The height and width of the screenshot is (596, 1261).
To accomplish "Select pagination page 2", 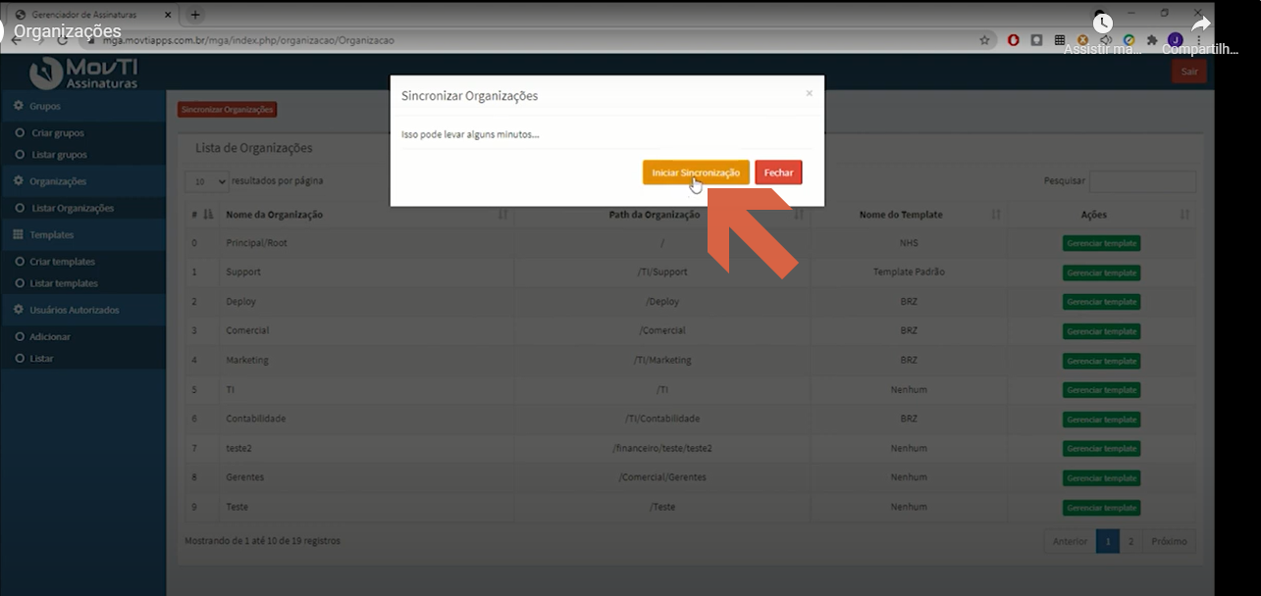I will [x=1130, y=541].
